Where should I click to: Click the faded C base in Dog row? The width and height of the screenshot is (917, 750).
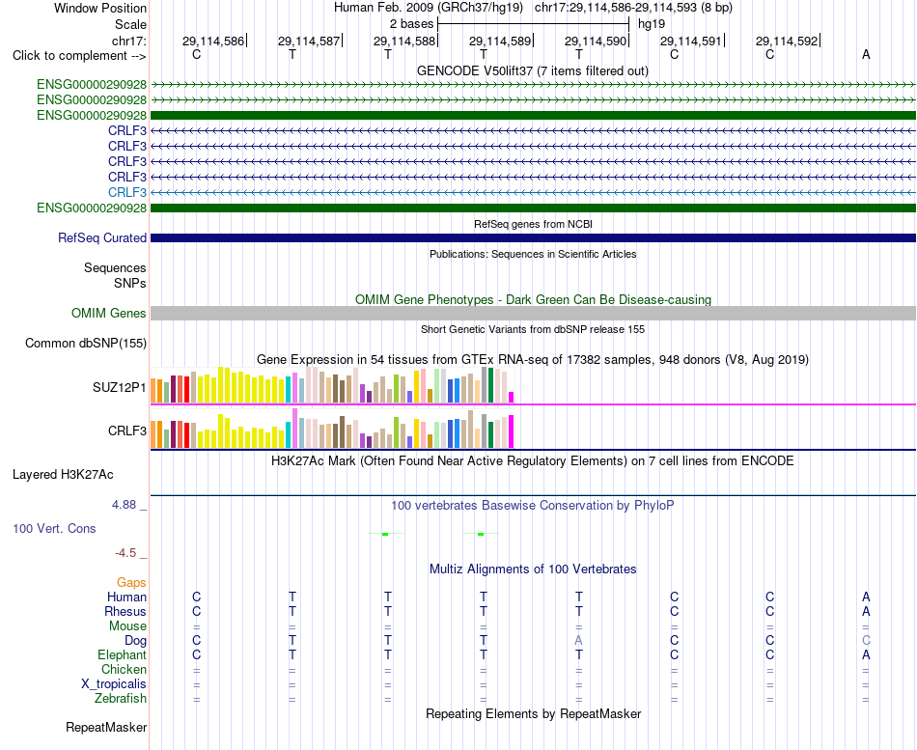866,641
